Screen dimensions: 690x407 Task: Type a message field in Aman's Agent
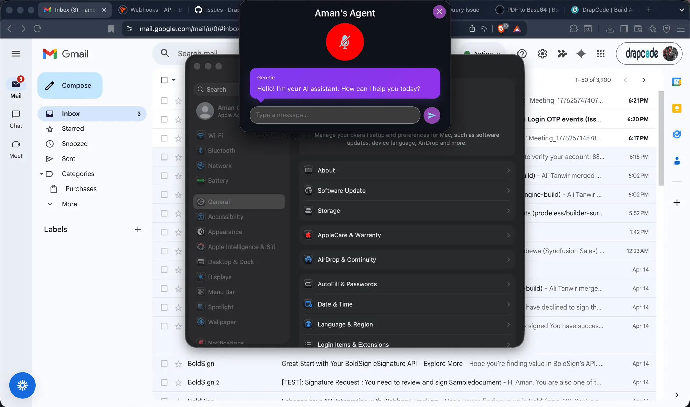click(335, 115)
